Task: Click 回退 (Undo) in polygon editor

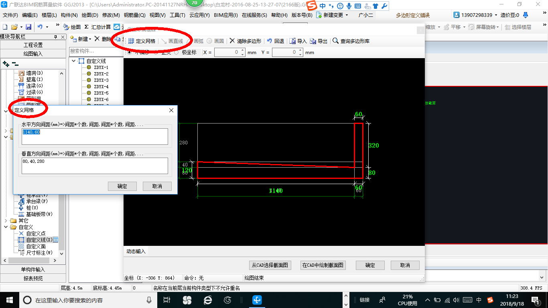Action: (276, 41)
